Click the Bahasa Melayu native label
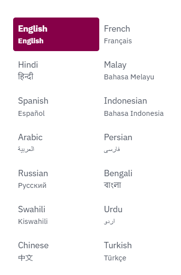The image size is (181, 275). (x=129, y=77)
